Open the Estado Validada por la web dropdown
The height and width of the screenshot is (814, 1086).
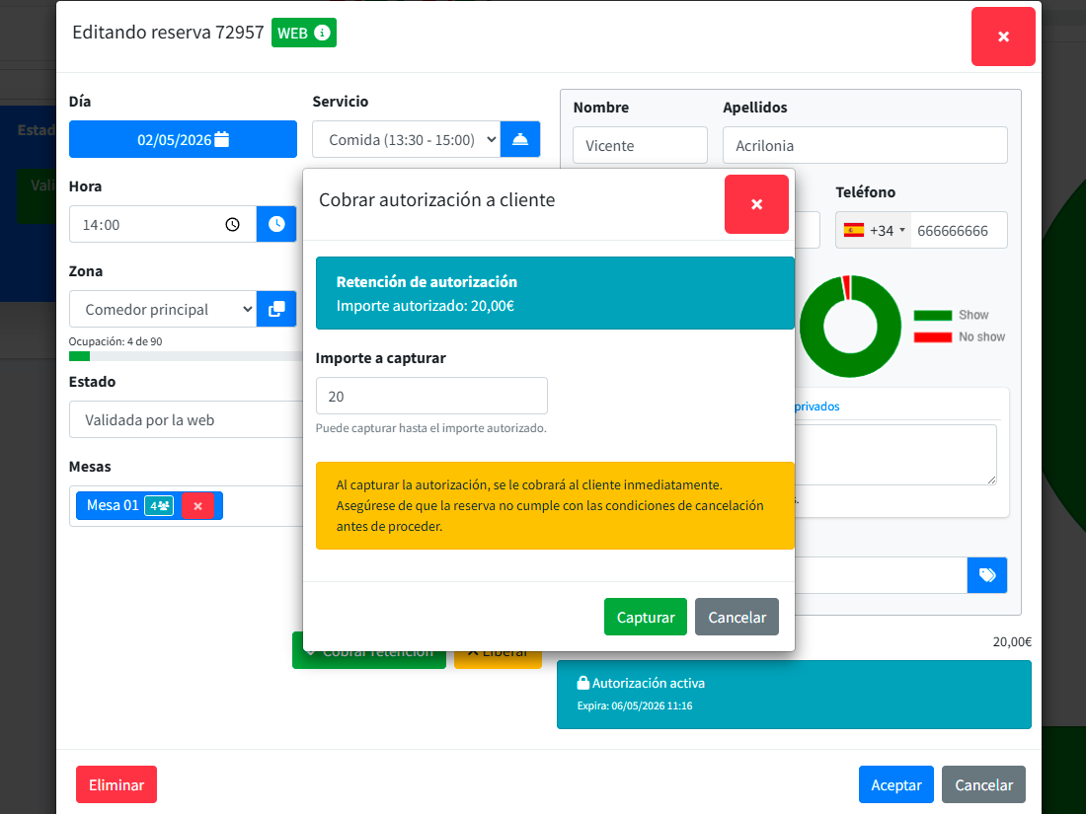186,419
